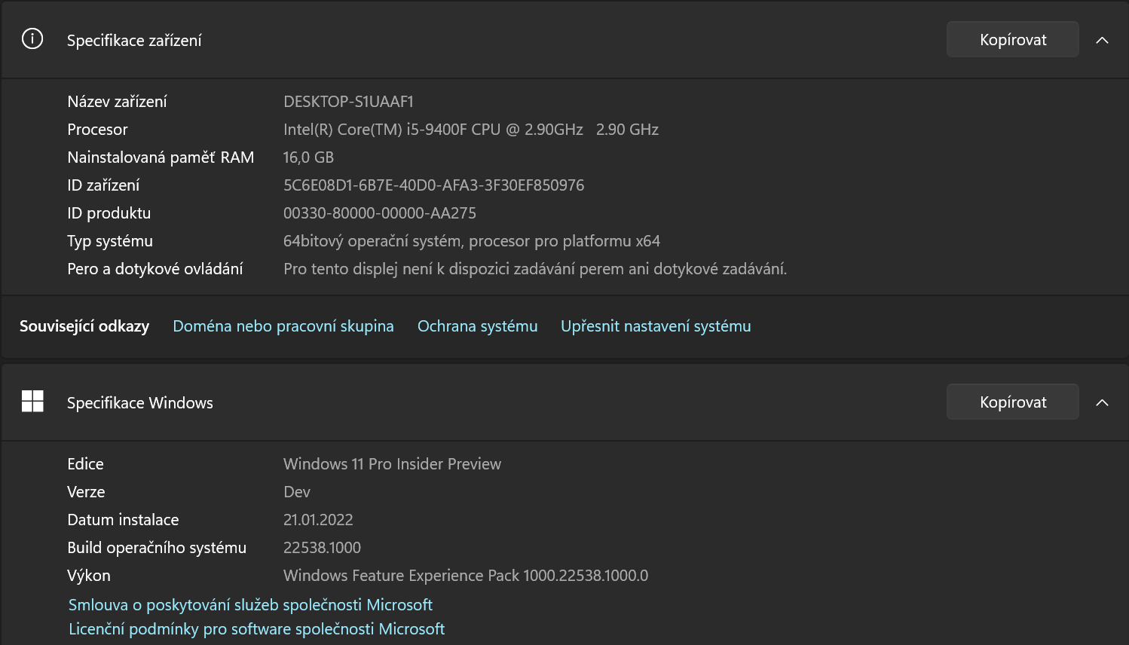Click the build number 22538.1000
1129x645 pixels.
pyautogui.click(x=322, y=548)
